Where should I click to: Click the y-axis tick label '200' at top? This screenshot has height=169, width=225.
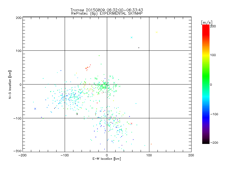pos(19,18)
